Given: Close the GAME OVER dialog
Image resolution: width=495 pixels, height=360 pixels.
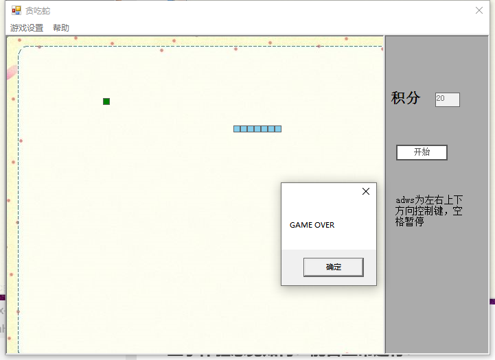Looking at the screenshot, I should coord(366,191).
